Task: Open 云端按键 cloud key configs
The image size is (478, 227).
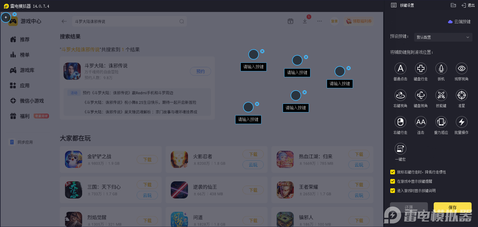Action: 459,22
